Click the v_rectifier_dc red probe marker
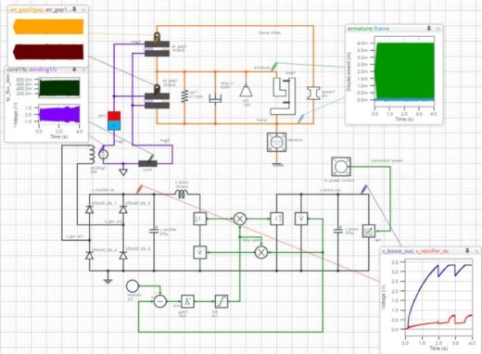Viewport: 482px width, 354px height. (140, 189)
